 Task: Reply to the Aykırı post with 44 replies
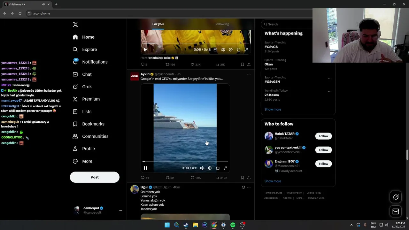(145, 178)
